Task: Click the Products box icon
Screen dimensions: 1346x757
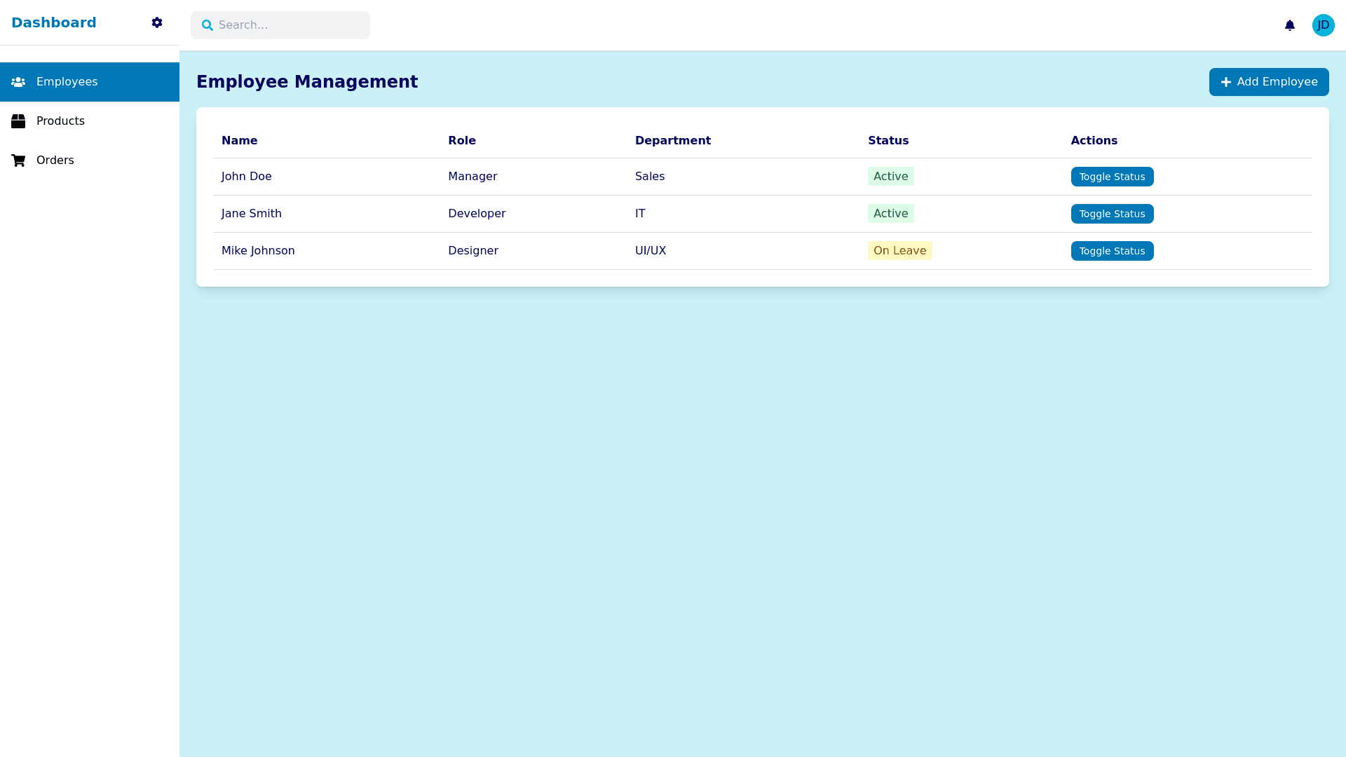Action: coord(18,121)
